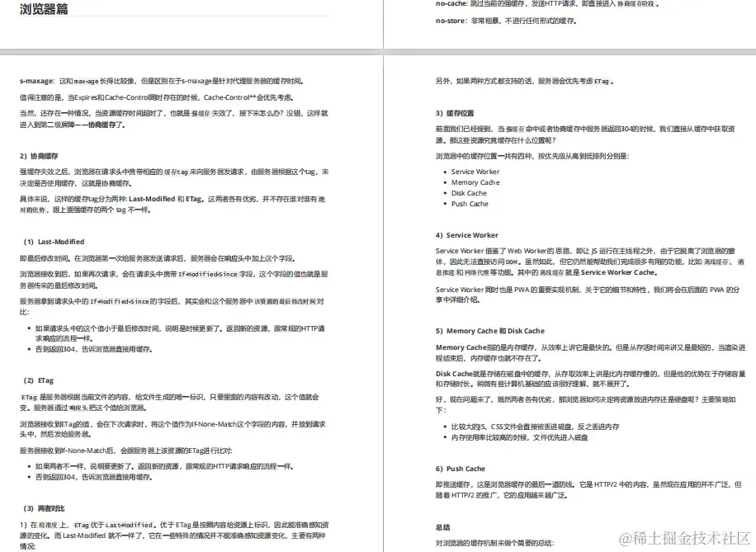Click the "6) Push Cache" heading
The width and height of the screenshot is (756, 552).
(x=461, y=468)
